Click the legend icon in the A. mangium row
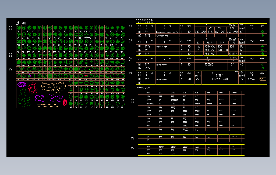276x175 pixels. click(263, 35)
